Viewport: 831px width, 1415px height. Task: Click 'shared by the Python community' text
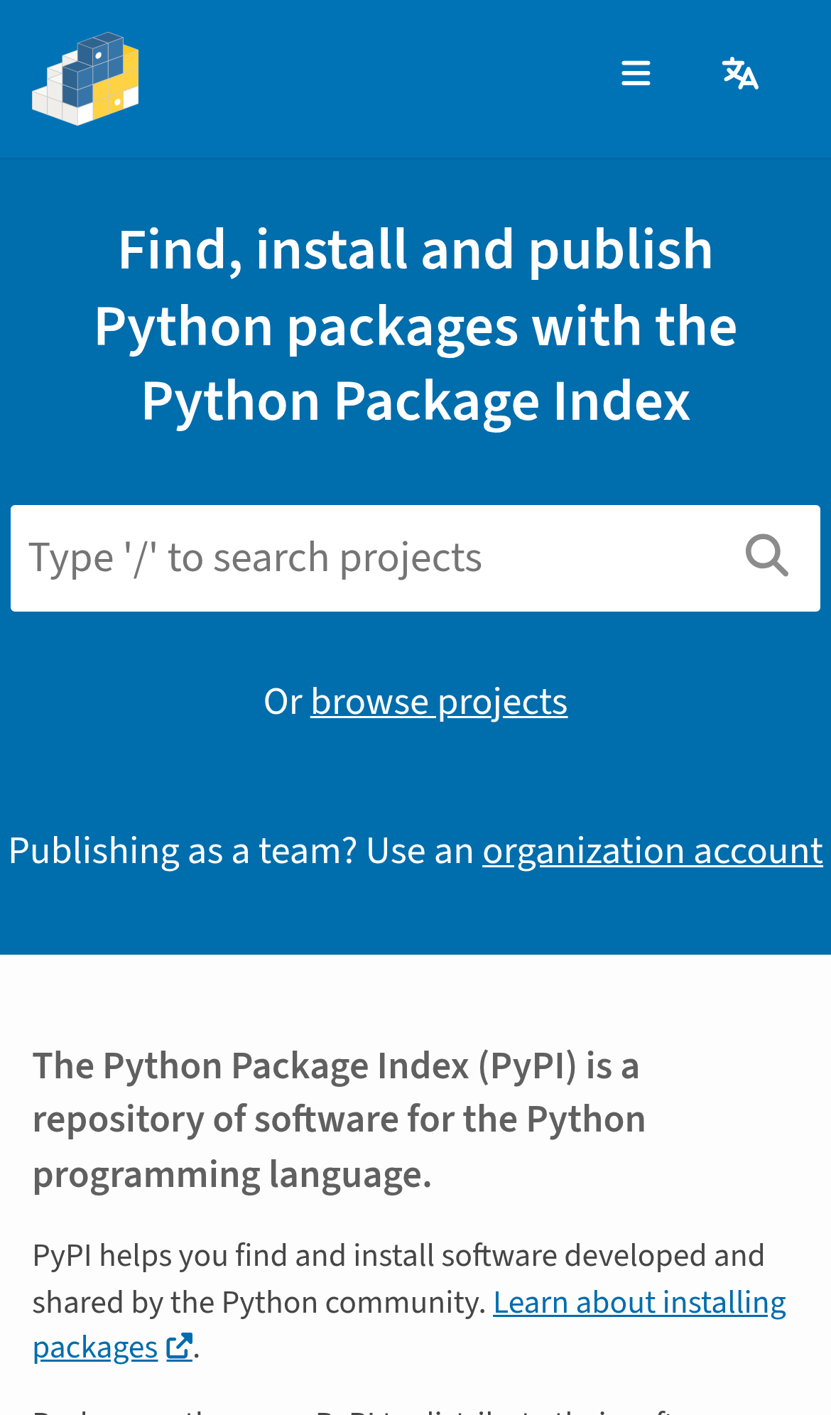pos(259,1302)
